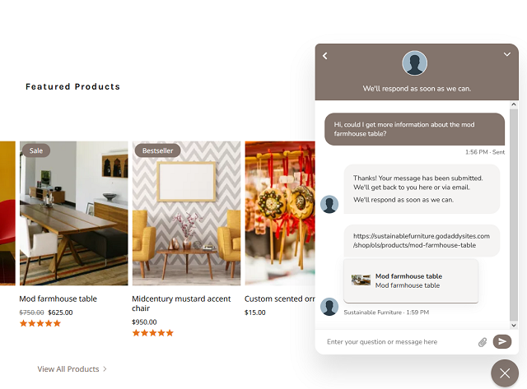The image size is (527, 389).
Task: Click the avatar beside the Thanks message
Action: (329, 204)
